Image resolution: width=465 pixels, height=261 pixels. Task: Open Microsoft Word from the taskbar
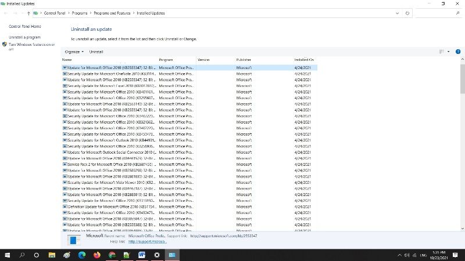[x=142, y=255]
